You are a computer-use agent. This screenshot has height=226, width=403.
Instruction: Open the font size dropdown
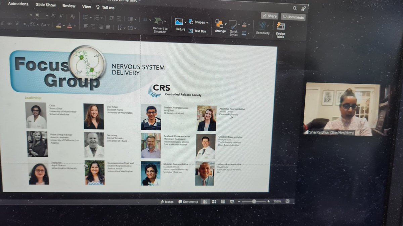tap(47, 15)
